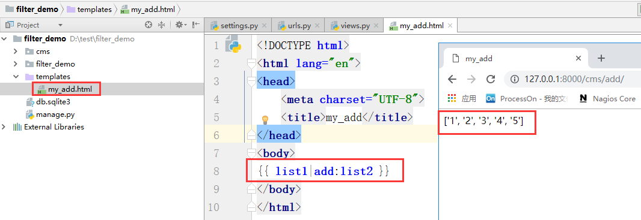This screenshot has width=641, height=220.
Task: Click templates breadcrumb
Action: [90, 10]
